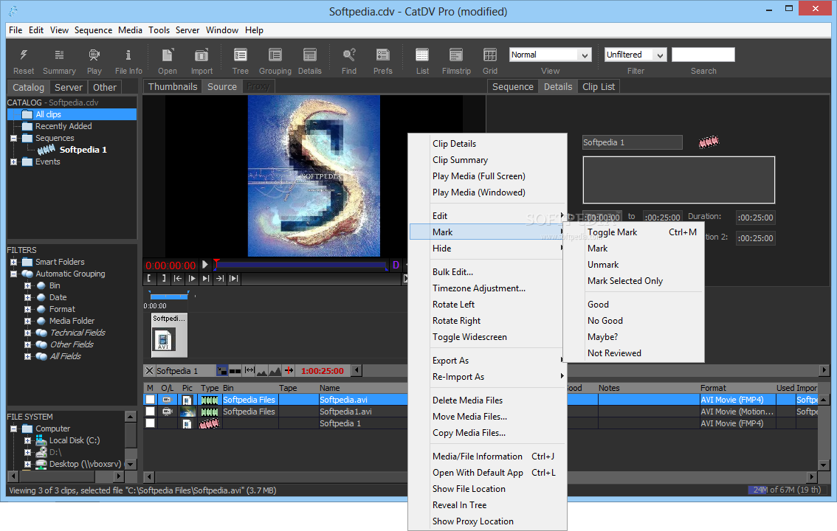
Task: Close the Softpedia 1 timeline with X
Action: [149, 370]
